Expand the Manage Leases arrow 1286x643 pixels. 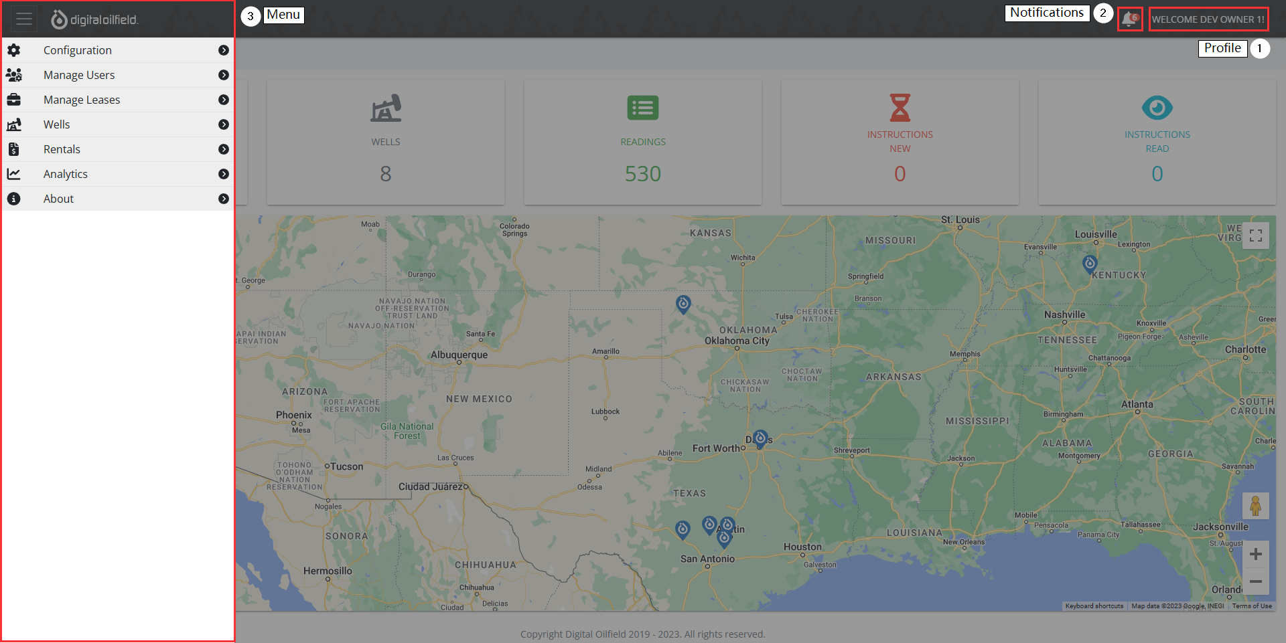point(224,100)
